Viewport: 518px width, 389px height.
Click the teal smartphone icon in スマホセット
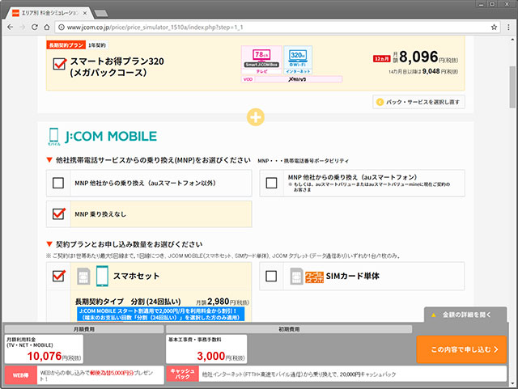[102, 276]
